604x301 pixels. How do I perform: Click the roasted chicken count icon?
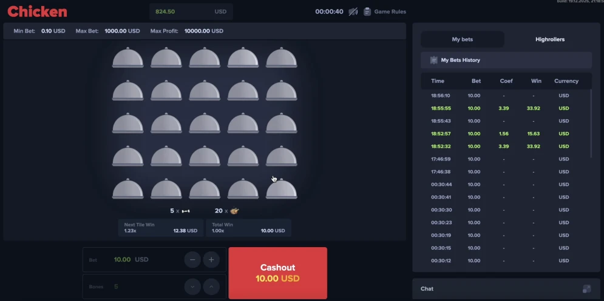234,211
